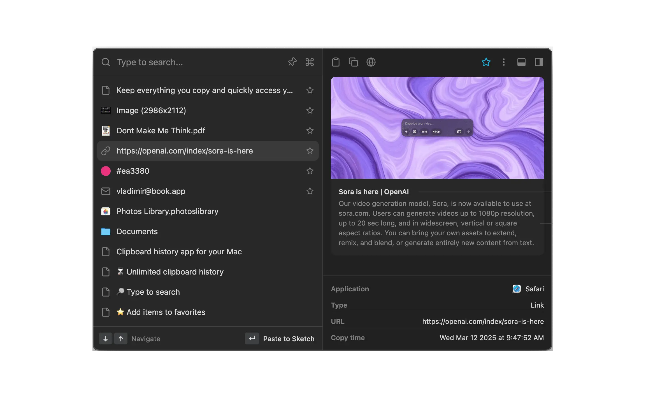Open the https://openai.com/index/sora-is-here link

[x=185, y=151]
